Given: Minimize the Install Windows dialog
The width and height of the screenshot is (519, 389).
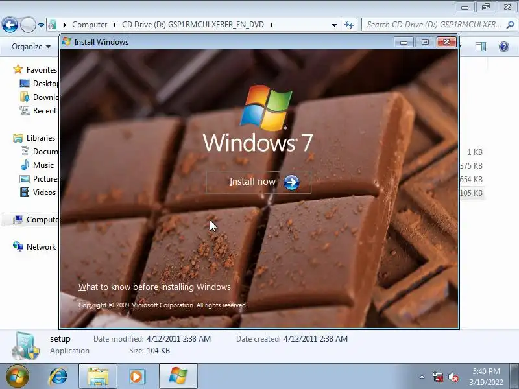Looking at the screenshot, I should (404, 42).
